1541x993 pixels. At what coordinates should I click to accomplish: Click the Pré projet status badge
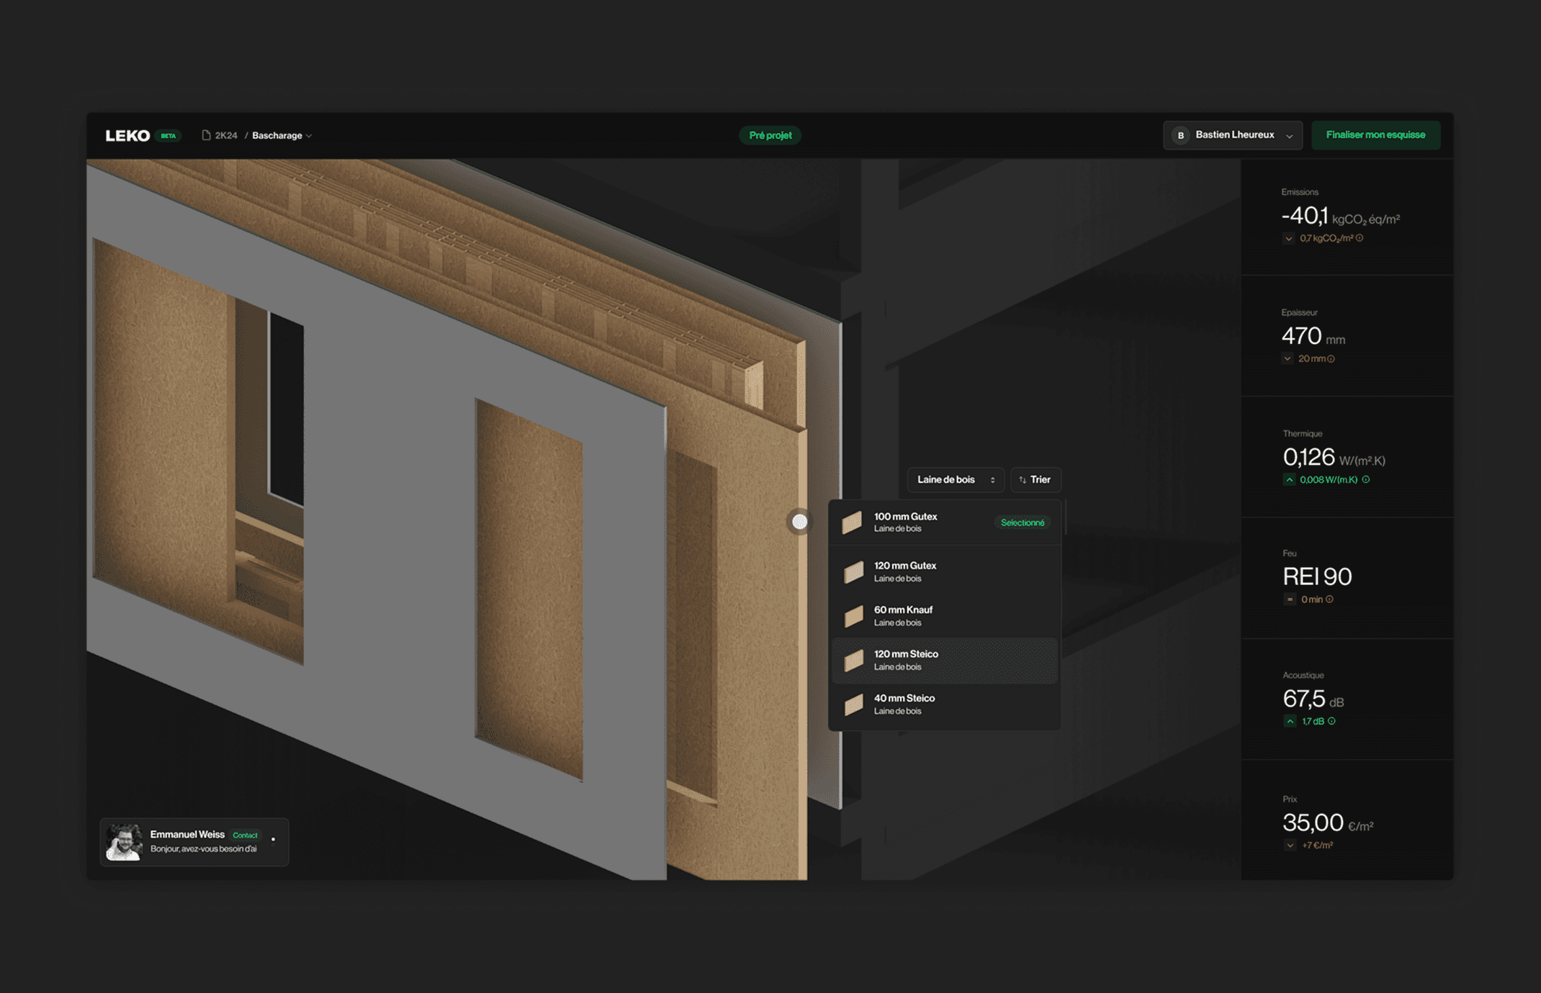[x=770, y=135]
